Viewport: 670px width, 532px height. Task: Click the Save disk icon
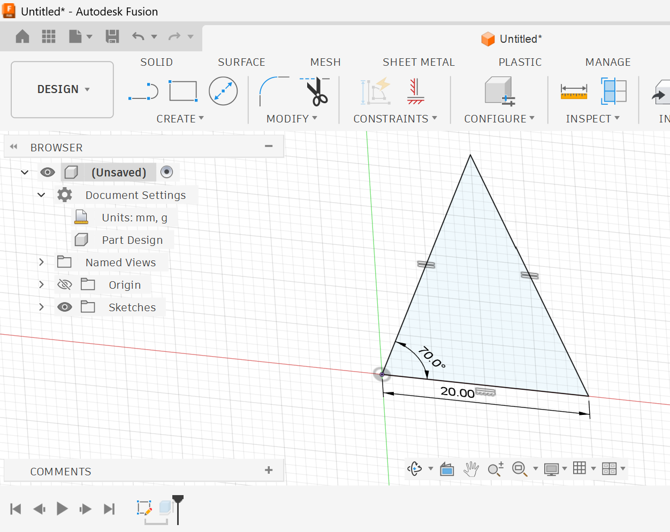[x=112, y=36]
